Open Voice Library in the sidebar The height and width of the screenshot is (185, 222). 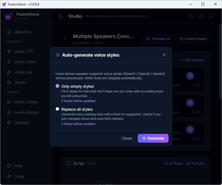coord(26,102)
